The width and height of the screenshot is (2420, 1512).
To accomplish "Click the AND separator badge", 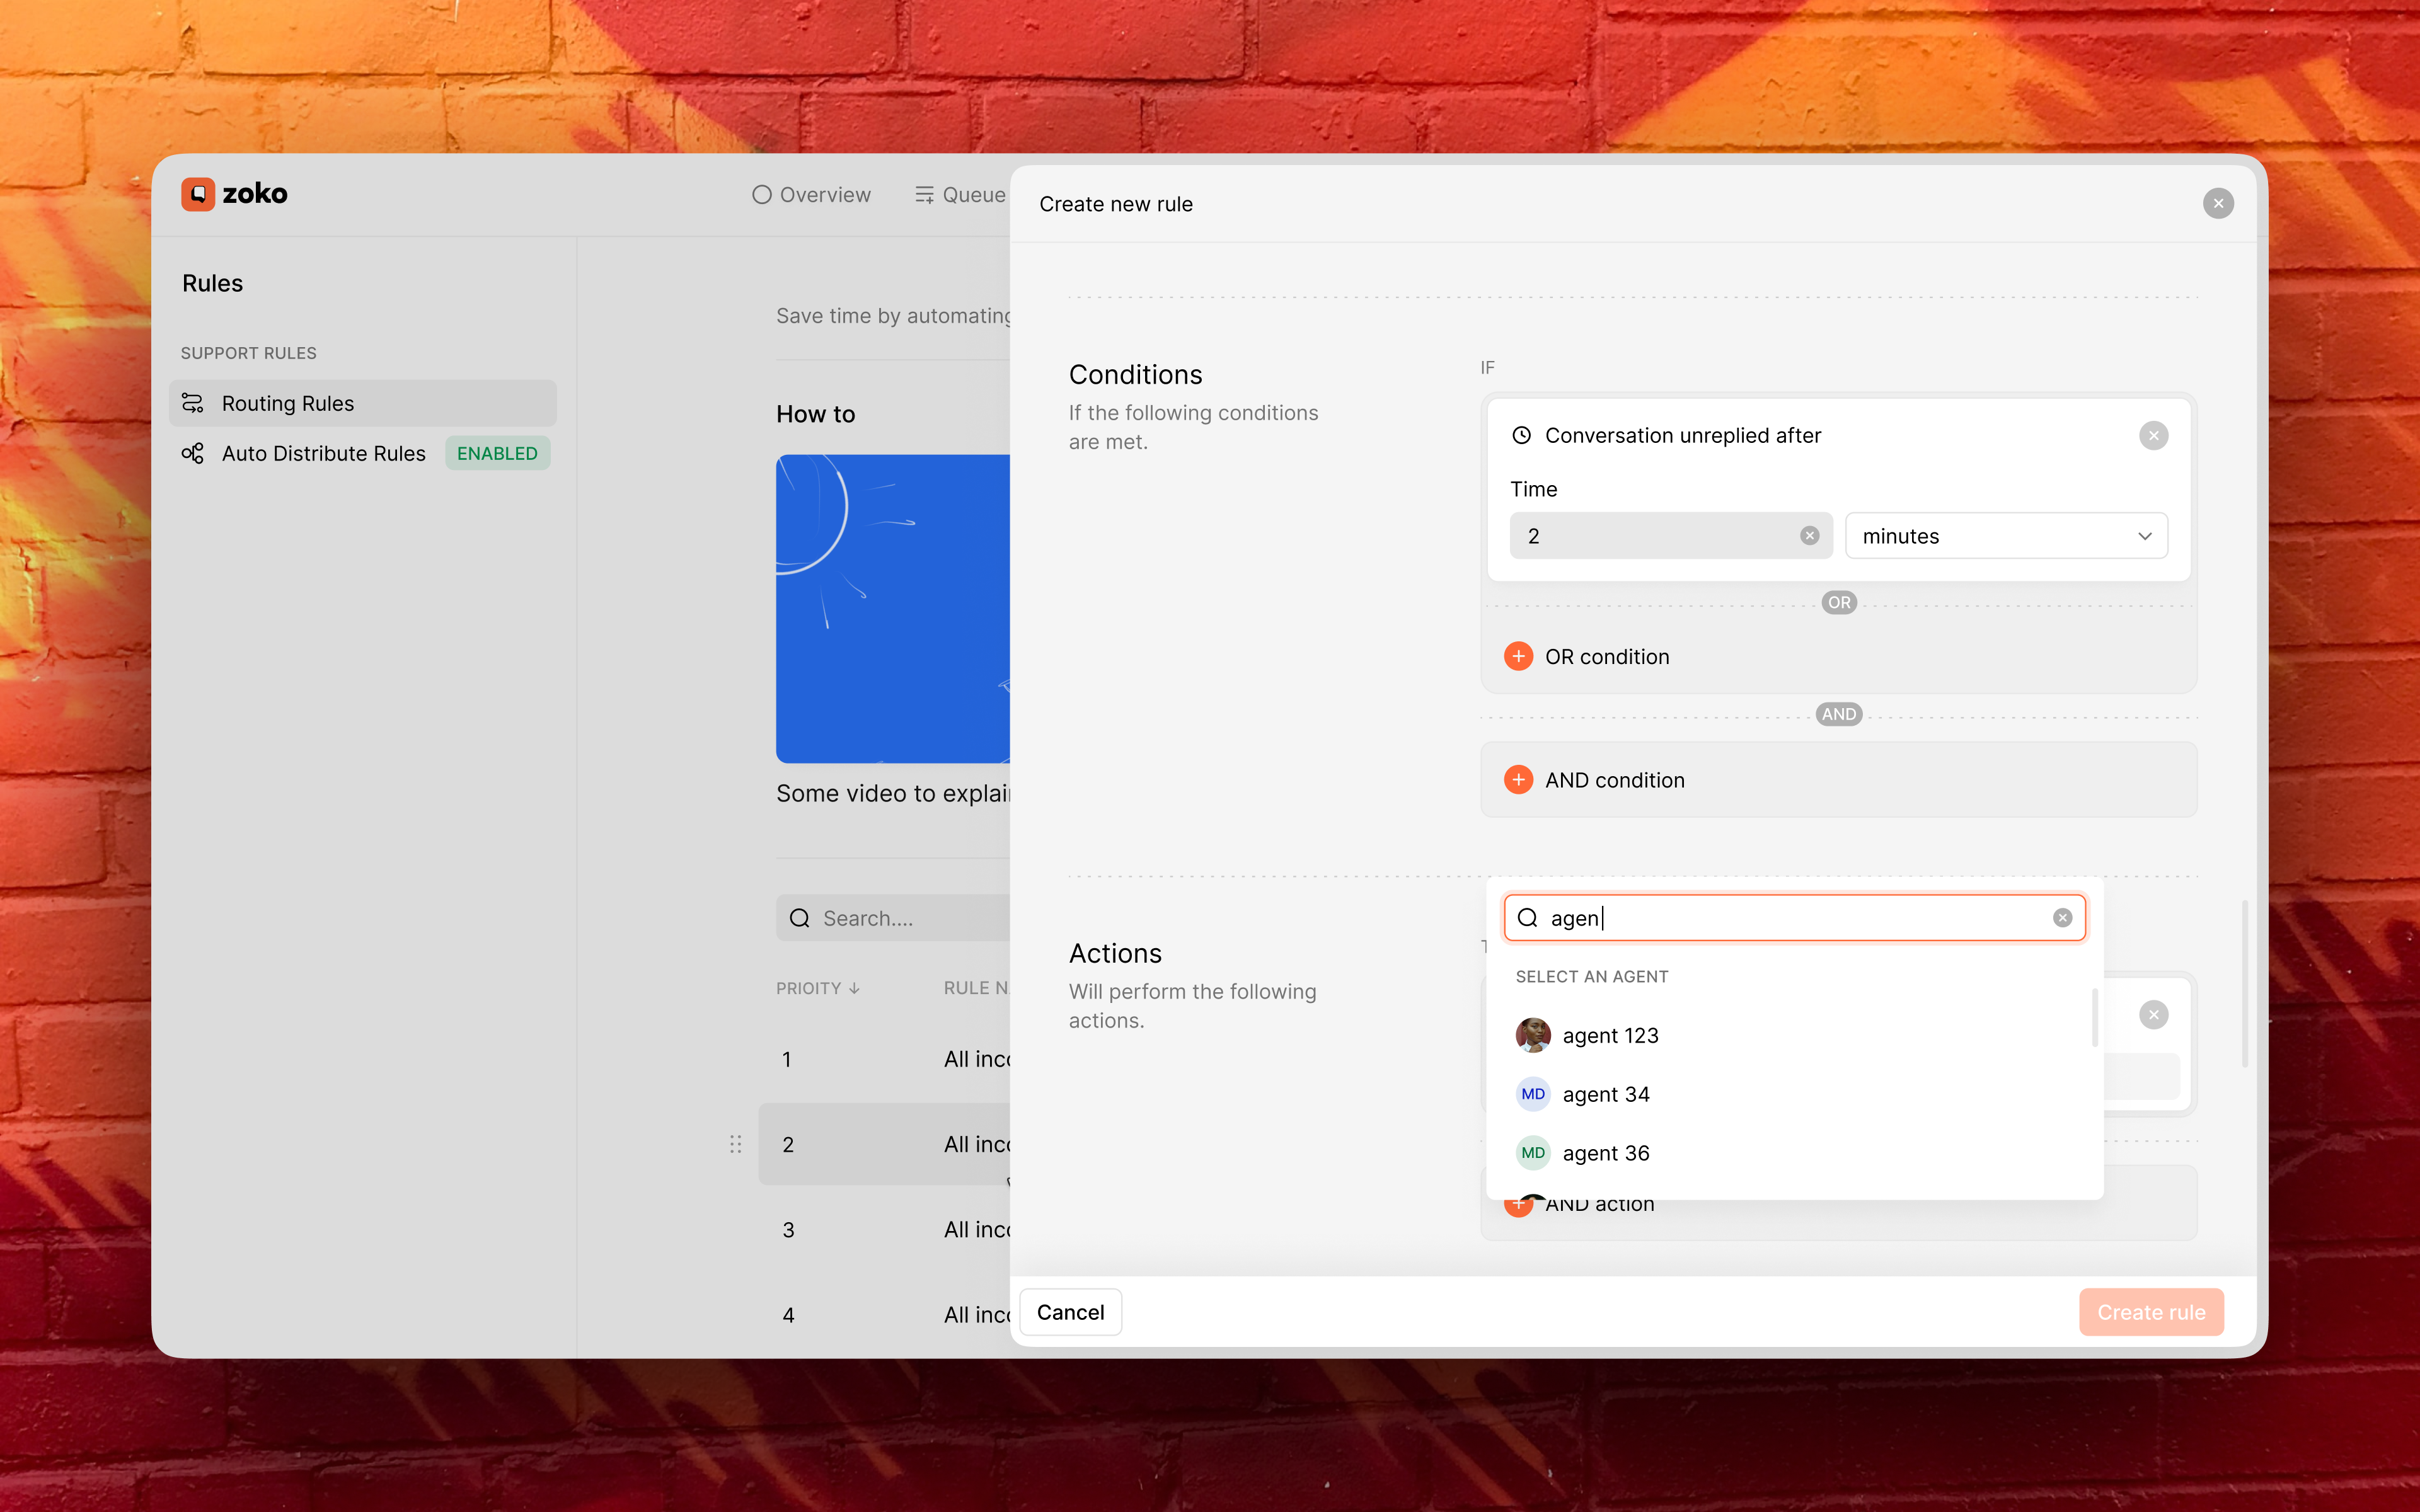I will (1838, 714).
